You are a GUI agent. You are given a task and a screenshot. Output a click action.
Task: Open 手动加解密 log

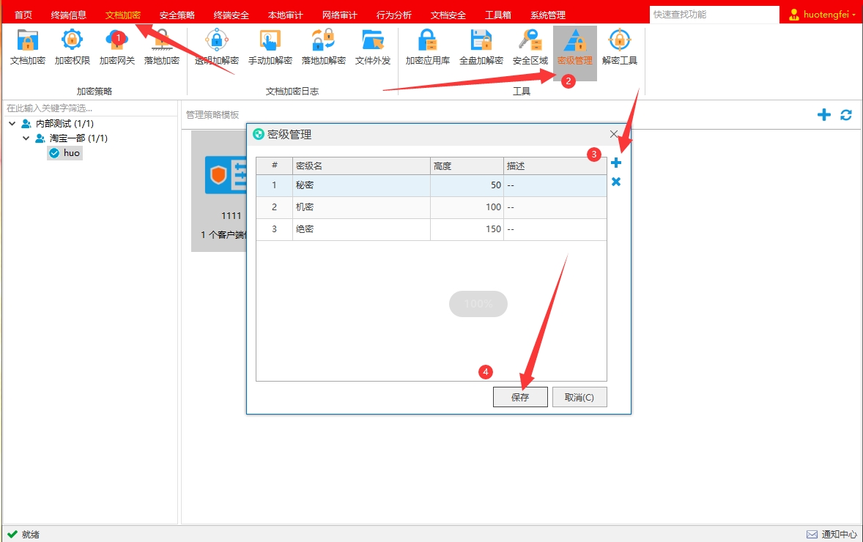pyautogui.click(x=270, y=48)
